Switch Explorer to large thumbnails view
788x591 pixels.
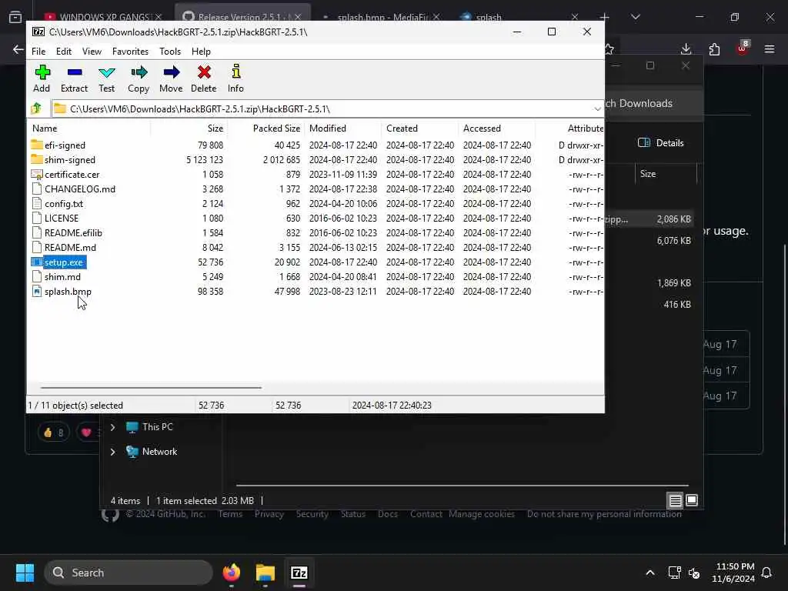pos(692,500)
